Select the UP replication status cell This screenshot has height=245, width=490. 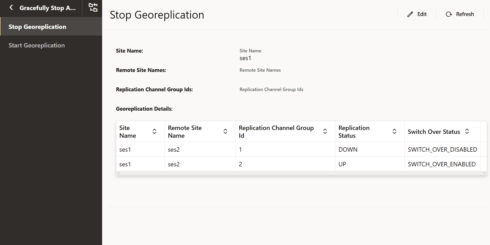[x=370, y=164]
